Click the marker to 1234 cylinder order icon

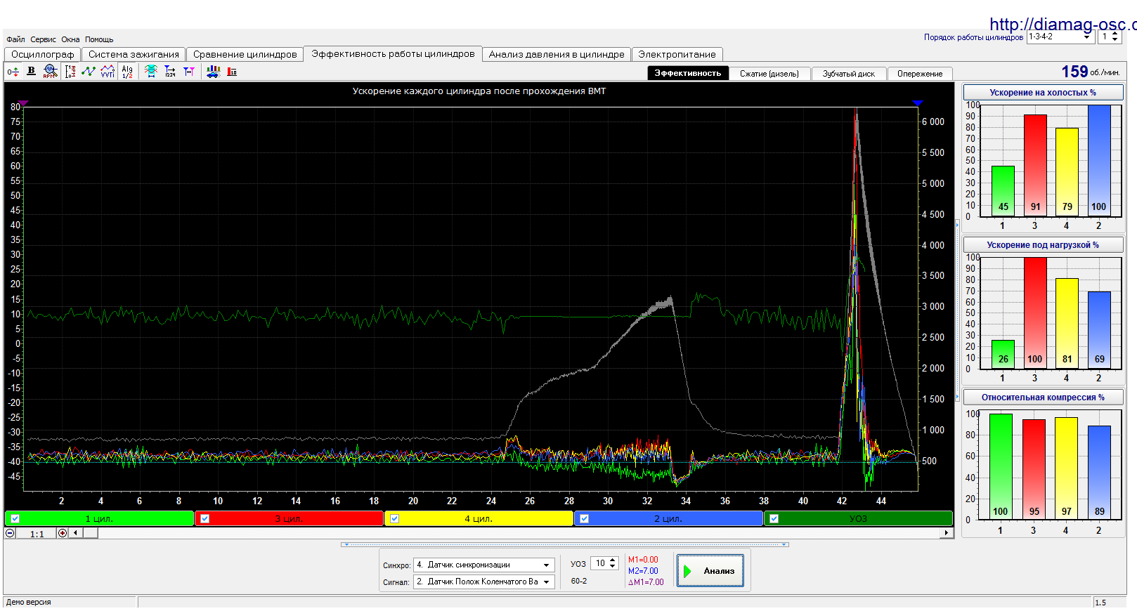tap(170, 72)
